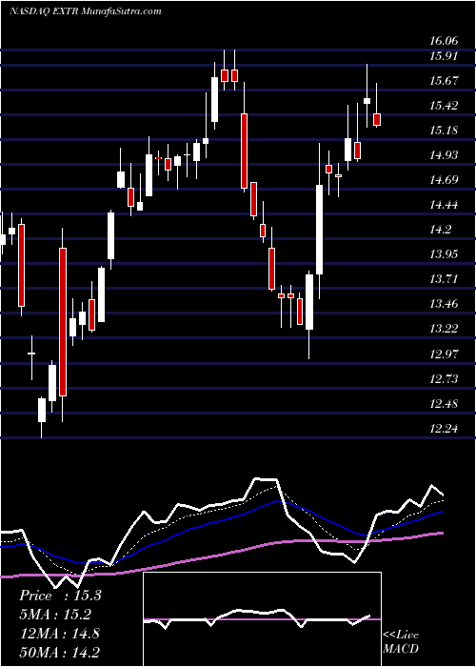Click the 16.06 price axis label
The width and height of the screenshot is (476, 667).
point(444,41)
